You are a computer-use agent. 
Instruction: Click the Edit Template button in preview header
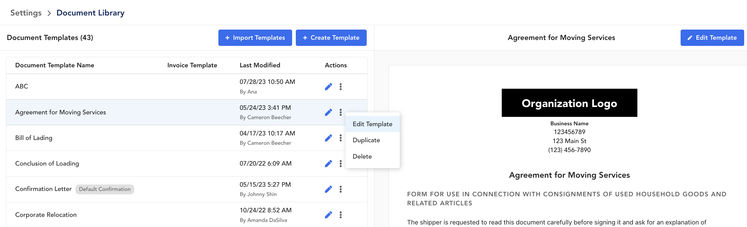(712, 37)
